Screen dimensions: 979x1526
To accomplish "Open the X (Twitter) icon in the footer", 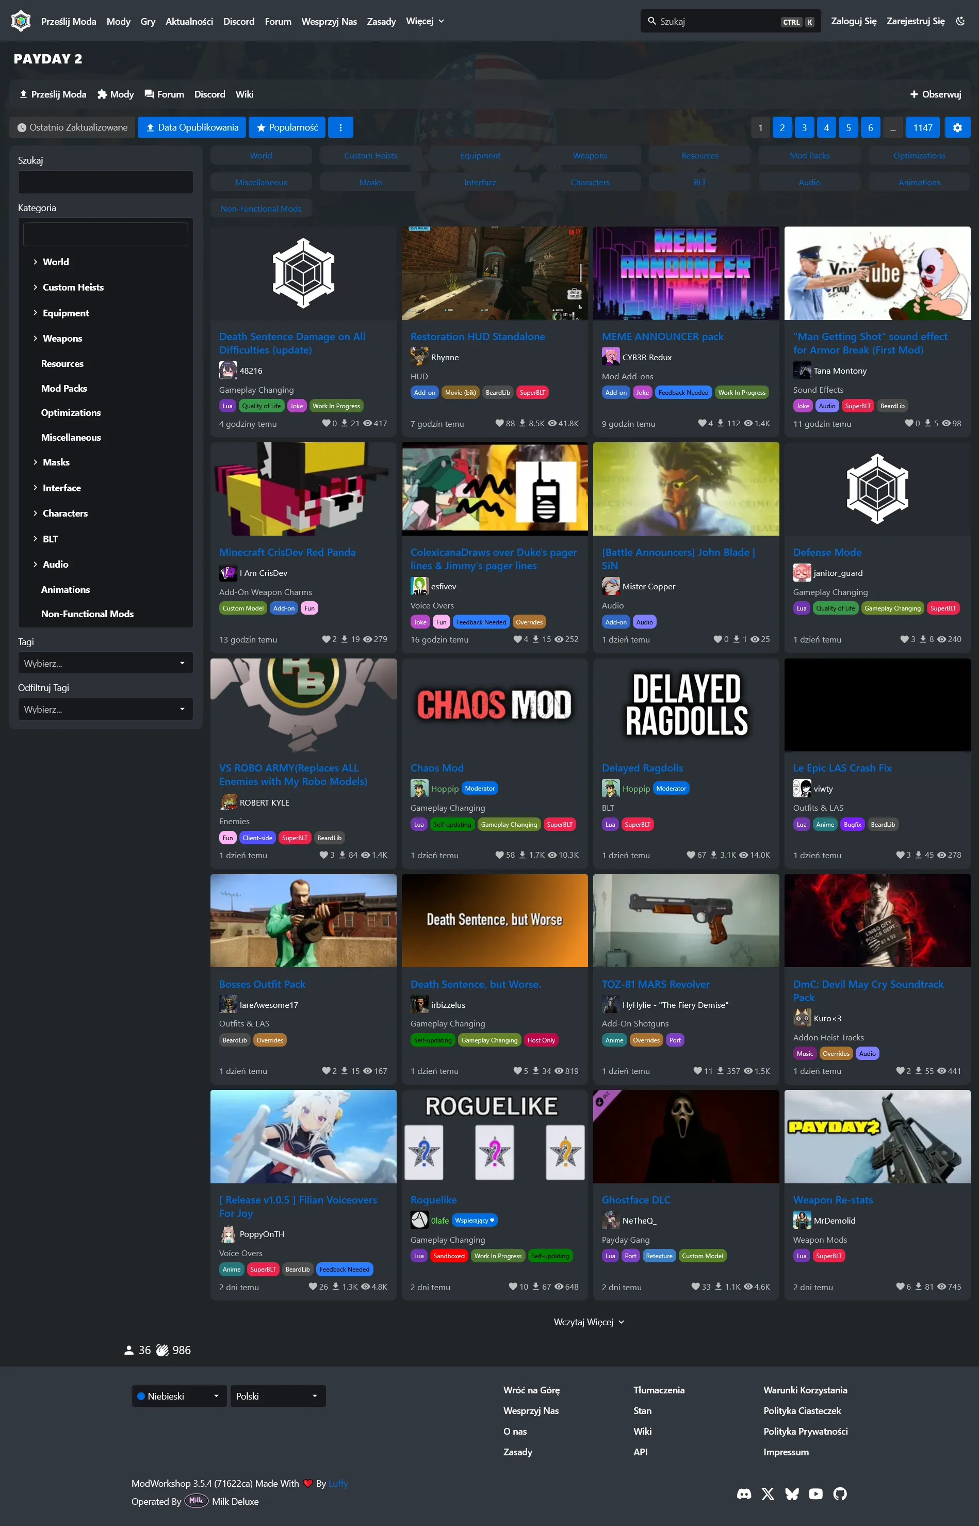I will pos(768,1493).
